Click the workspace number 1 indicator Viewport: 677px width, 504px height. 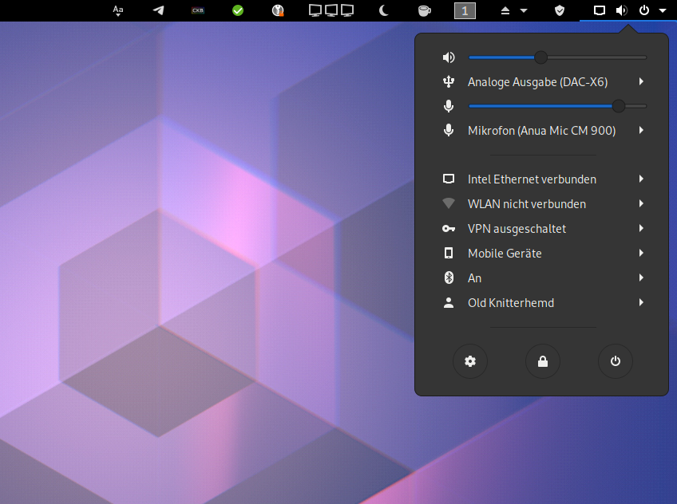pyautogui.click(x=465, y=10)
